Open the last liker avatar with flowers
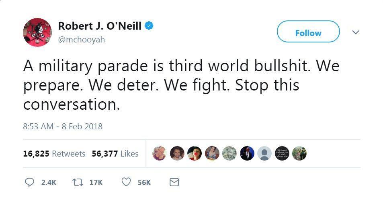The height and width of the screenshot is (203, 383). [299, 153]
